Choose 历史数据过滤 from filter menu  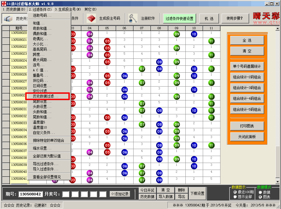click(x=48, y=96)
